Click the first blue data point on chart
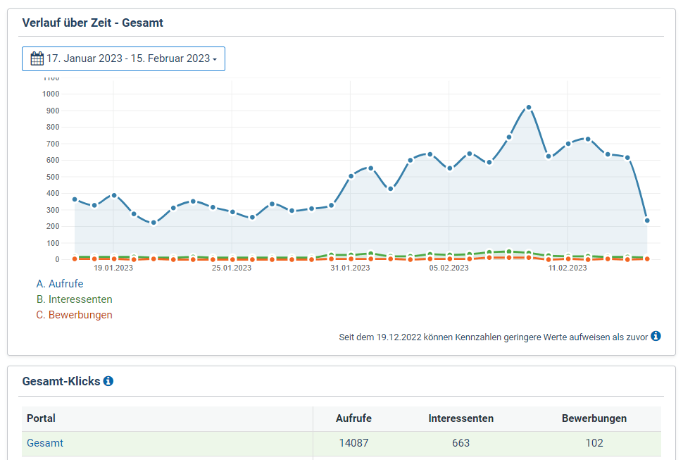683x460 pixels. tap(75, 199)
